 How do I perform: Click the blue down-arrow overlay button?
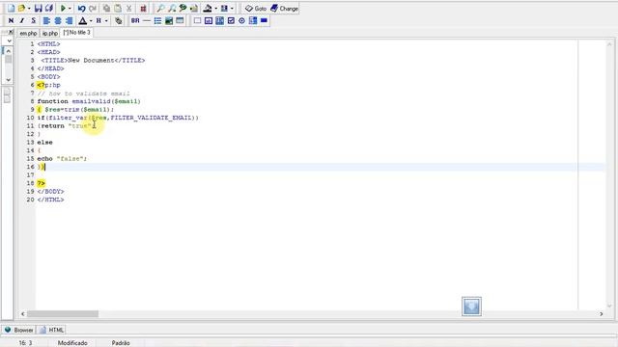click(x=471, y=307)
